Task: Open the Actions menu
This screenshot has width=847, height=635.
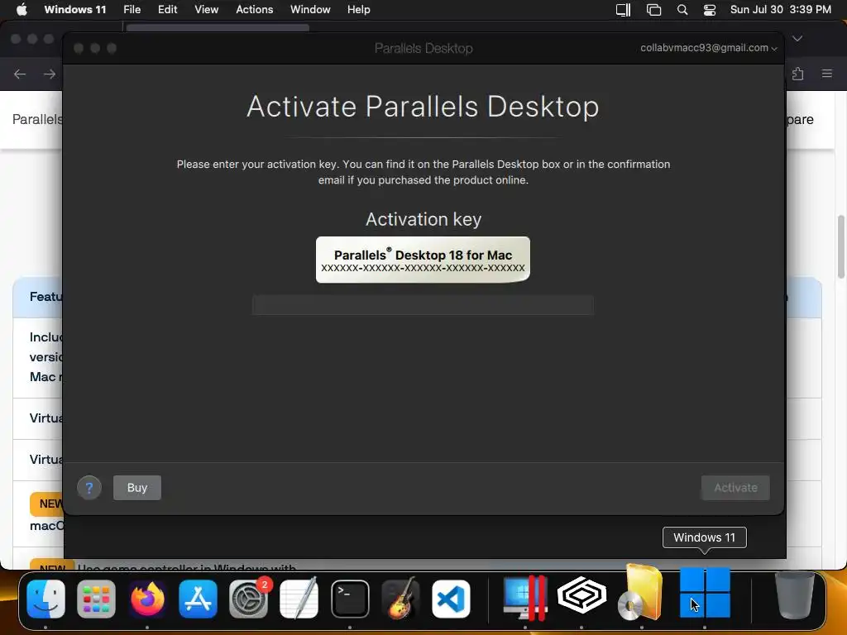Action: (255, 10)
